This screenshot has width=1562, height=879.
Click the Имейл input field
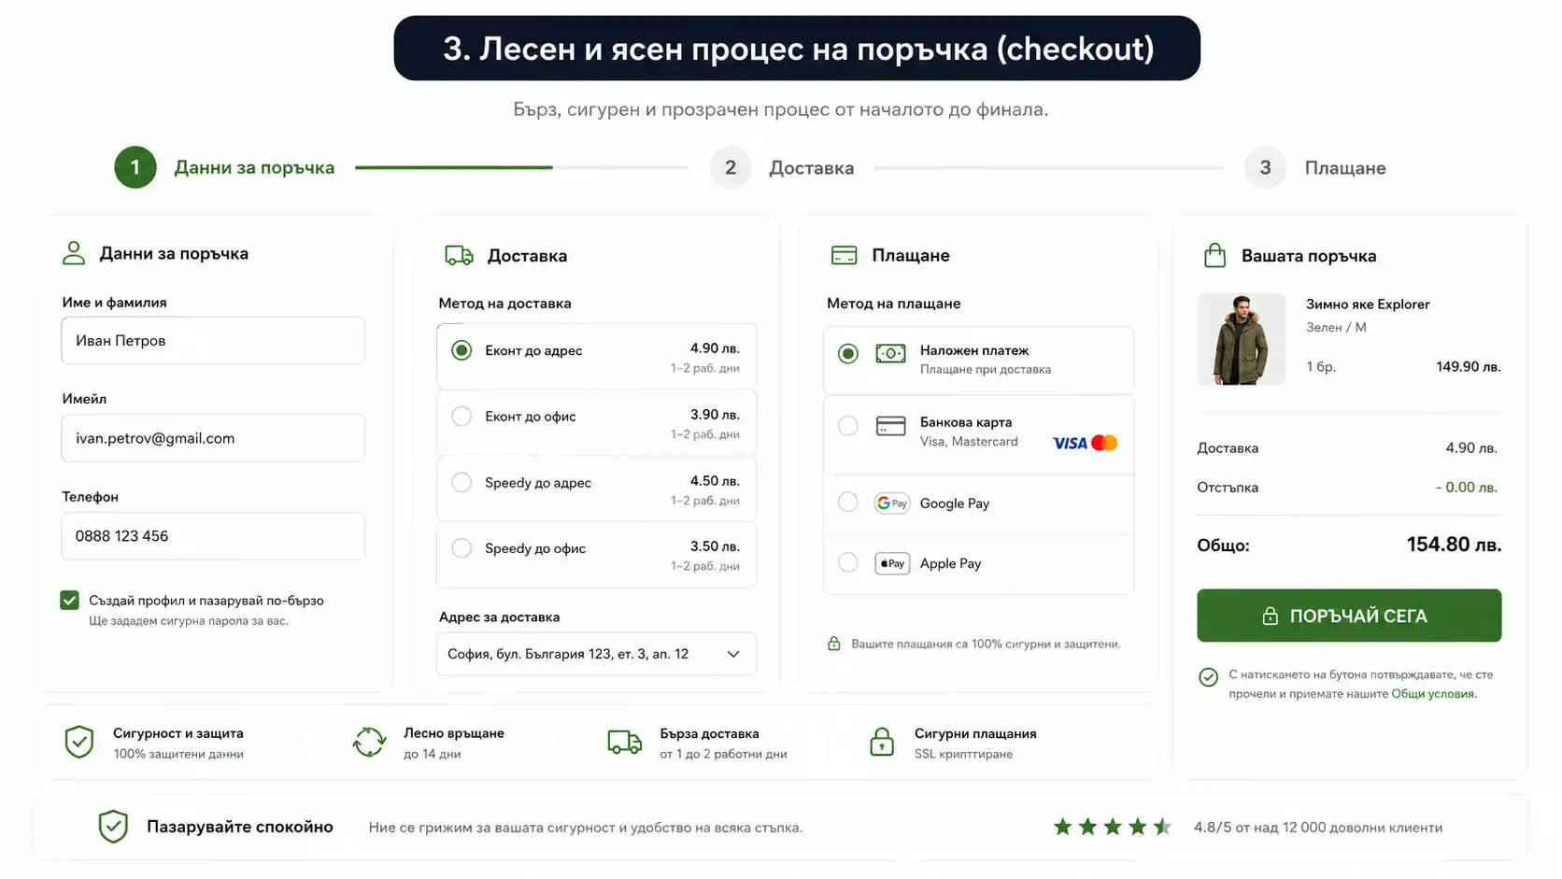(213, 438)
